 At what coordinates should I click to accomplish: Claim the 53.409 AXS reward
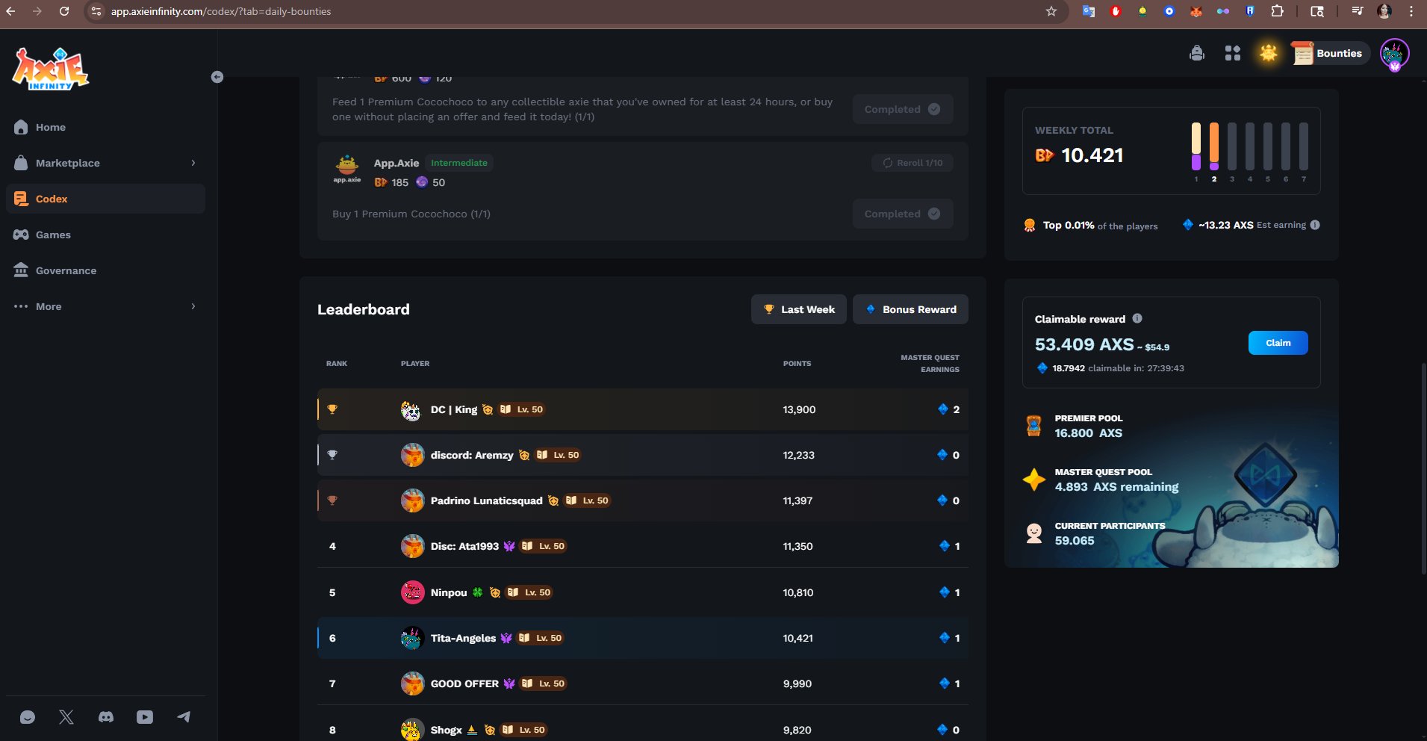[1278, 343]
